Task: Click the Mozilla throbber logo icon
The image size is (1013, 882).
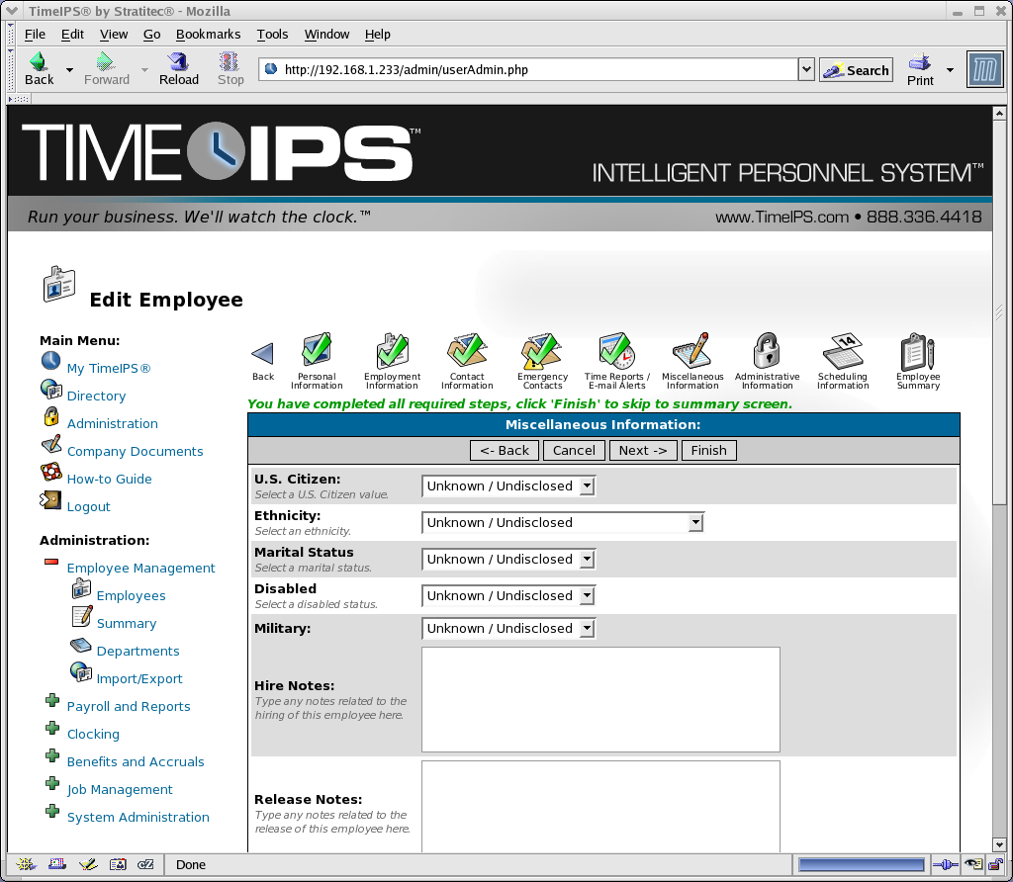Action: tap(984, 69)
